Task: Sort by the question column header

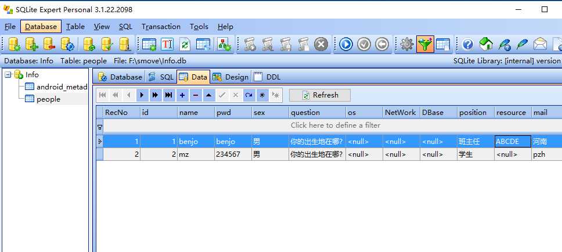Action: pos(317,113)
